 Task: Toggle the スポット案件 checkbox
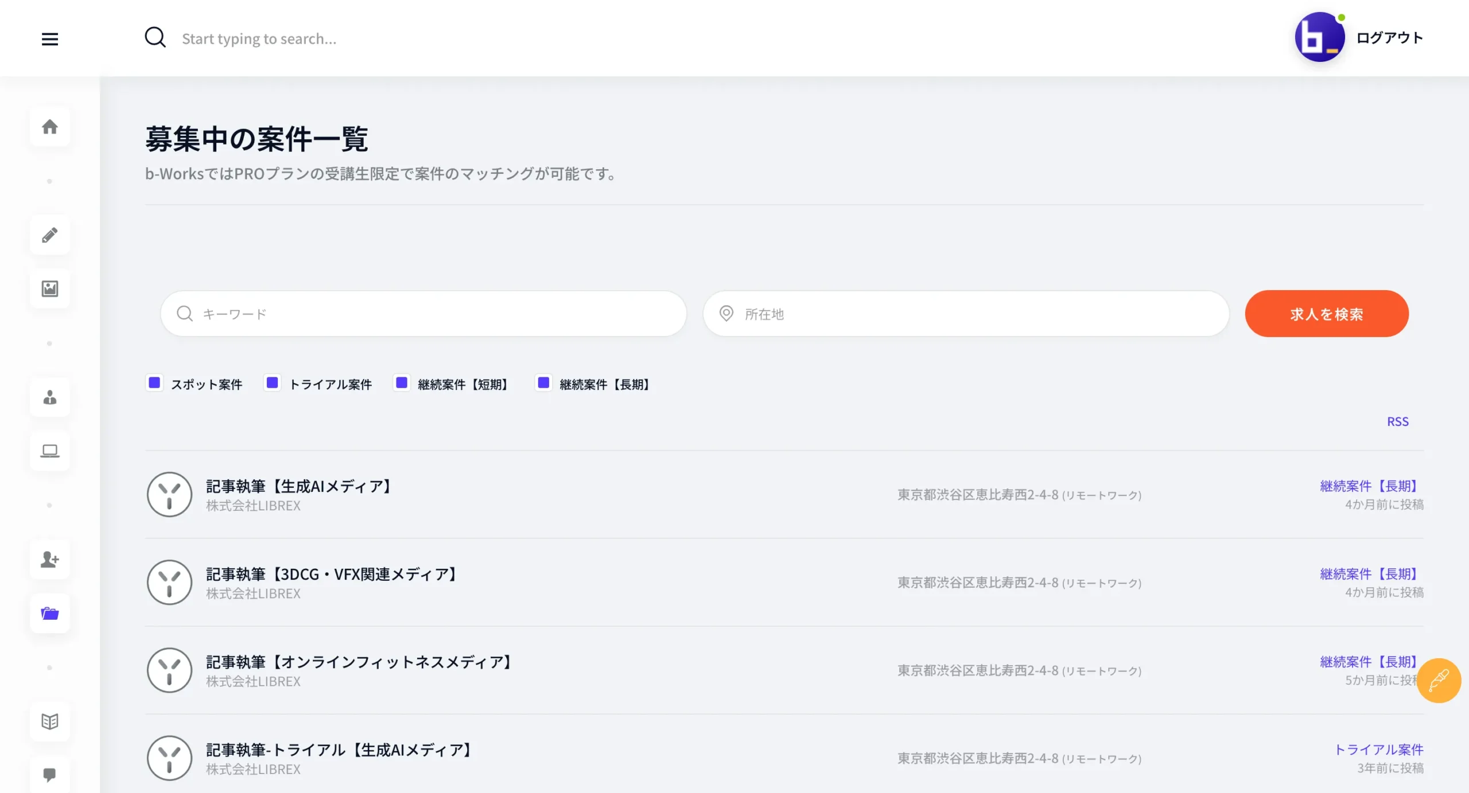[x=154, y=383]
